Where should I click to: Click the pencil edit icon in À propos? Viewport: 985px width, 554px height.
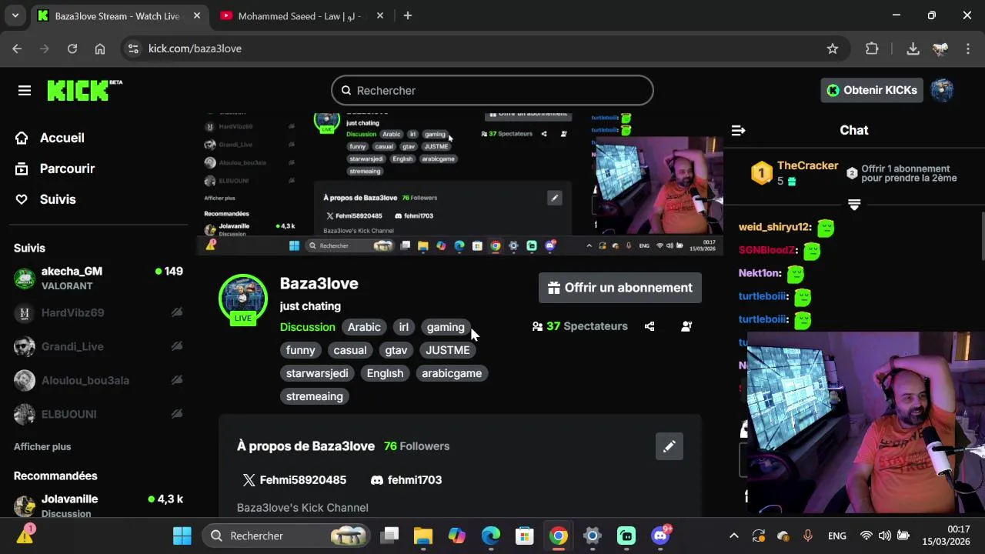[x=669, y=446]
